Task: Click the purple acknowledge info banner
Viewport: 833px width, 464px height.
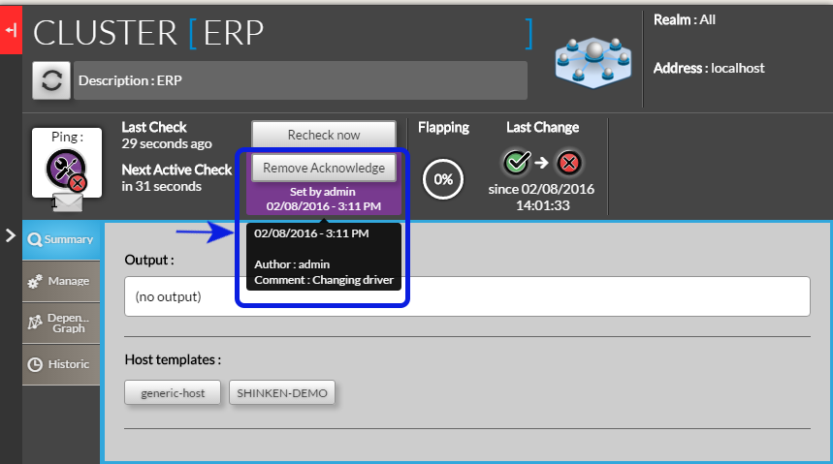Action: [x=324, y=199]
